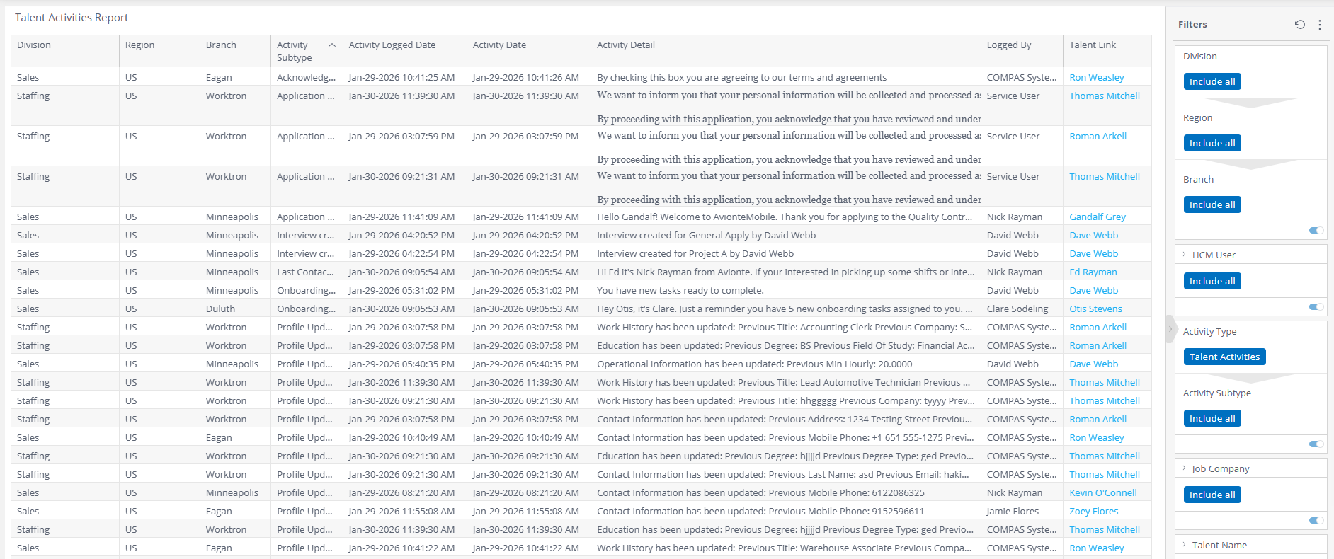The width and height of the screenshot is (1334, 559).
Task: Sort by the Region column header
Action: [159, 51]
